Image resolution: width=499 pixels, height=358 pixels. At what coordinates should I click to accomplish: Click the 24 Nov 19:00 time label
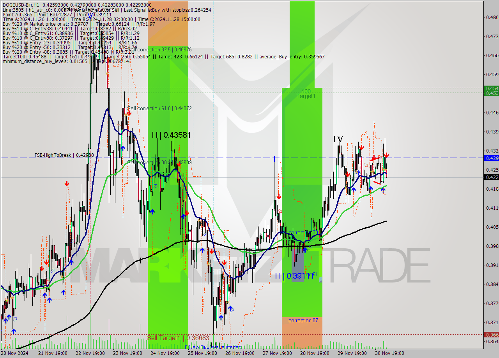165,353
